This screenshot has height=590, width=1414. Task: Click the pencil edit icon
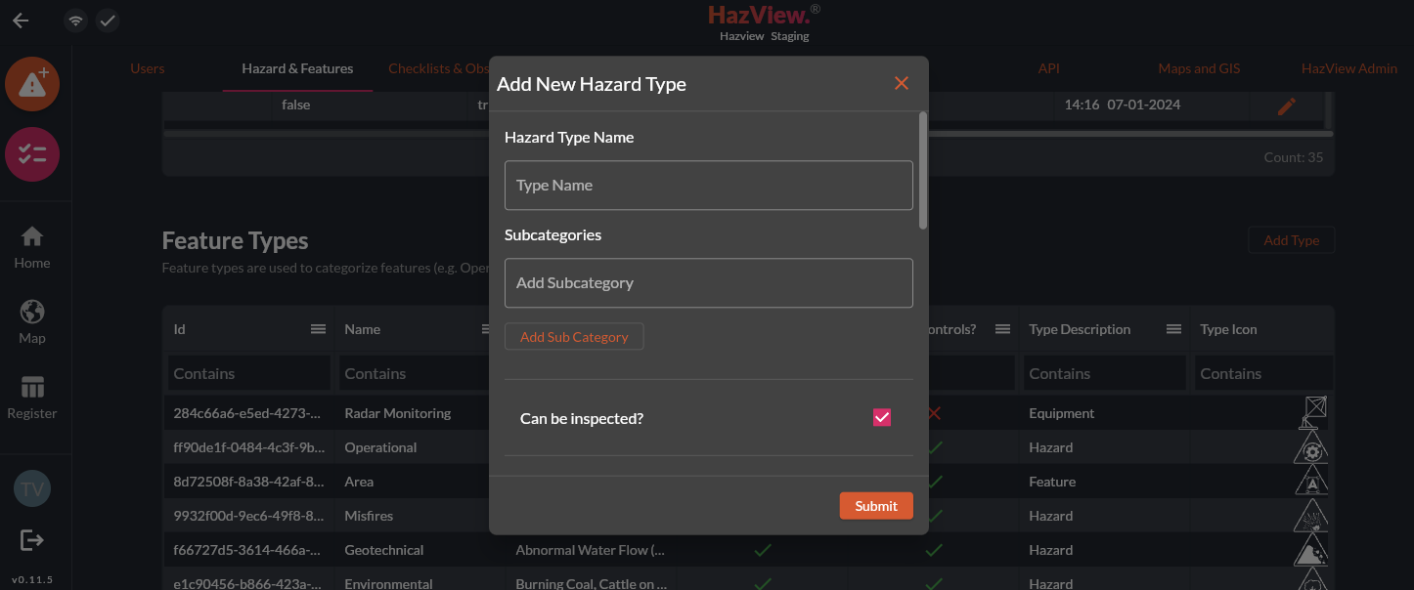click(1287, 105)
